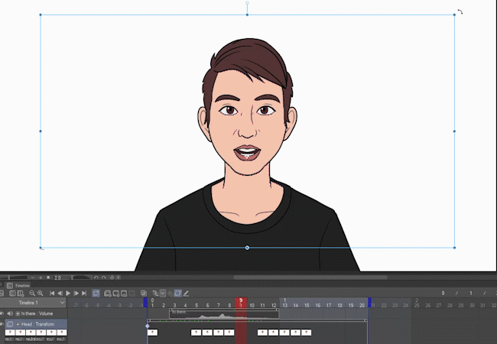Select the hi there audio clip
The width and height of the screenshot is (497, 344).
pyautogui.click(x=224, y=313)
